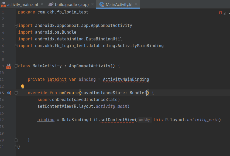Collapse the onCreate function fold marker
This screenshot has height=156, width=230.
coord(16,93)
